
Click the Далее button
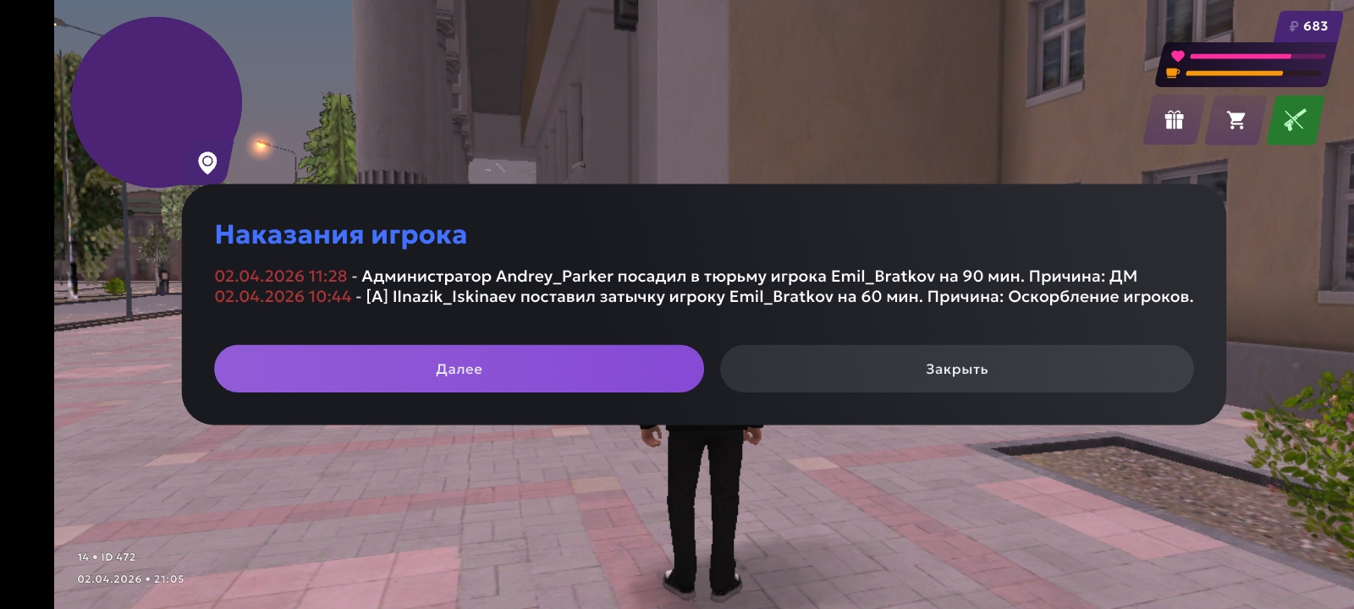[x=459, y=369]
